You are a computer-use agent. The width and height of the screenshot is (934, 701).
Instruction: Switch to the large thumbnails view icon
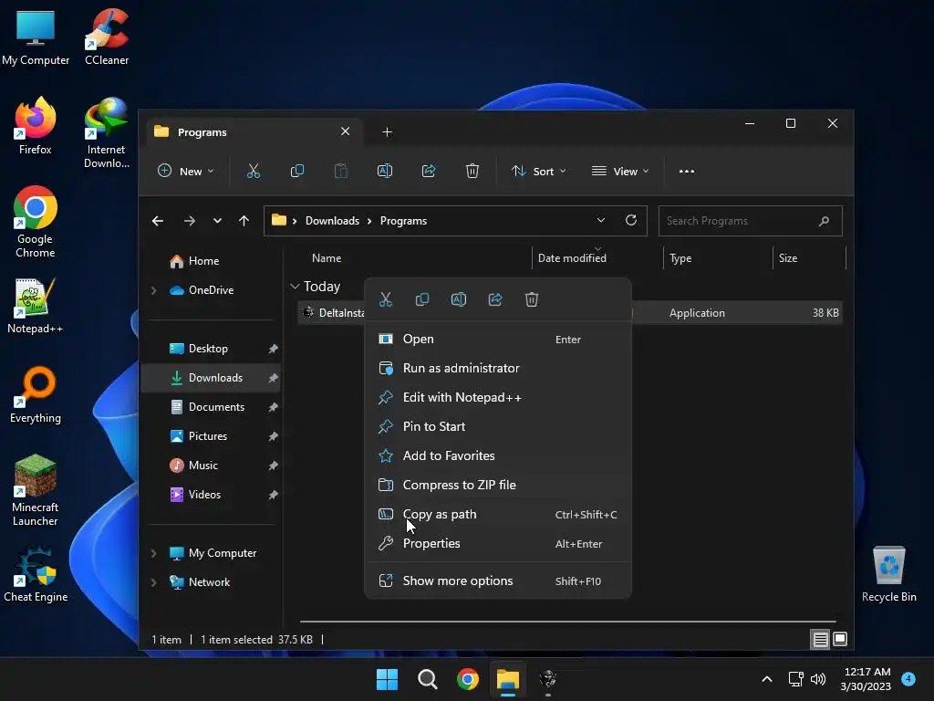click(x=840, y=640)
